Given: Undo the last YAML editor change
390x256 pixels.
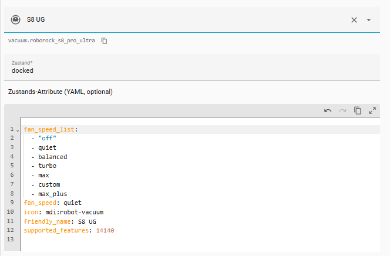Looking at the screenshot, I should click(x=328, y=110).
